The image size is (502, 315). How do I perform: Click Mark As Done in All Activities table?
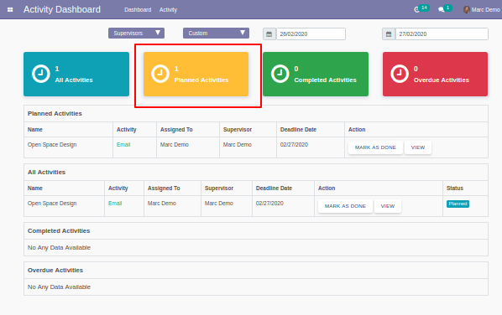point(345,206)
